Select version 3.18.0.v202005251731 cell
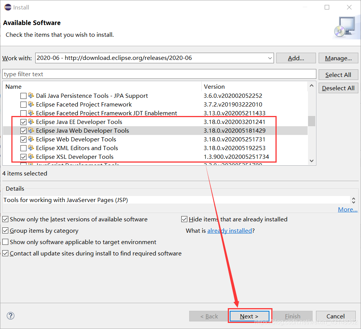Screen dimensions: 361x329 point(234,139)
